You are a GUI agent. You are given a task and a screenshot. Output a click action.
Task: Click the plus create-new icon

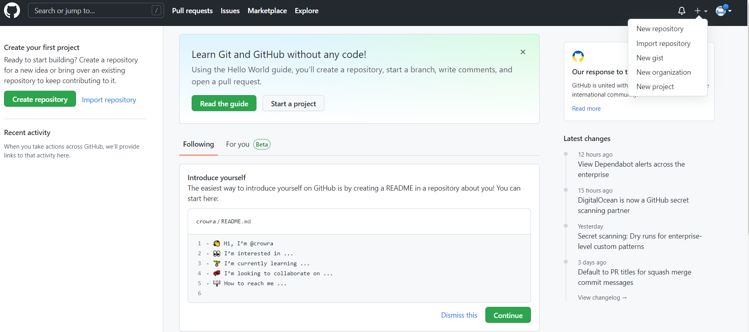tap(698, 11)
